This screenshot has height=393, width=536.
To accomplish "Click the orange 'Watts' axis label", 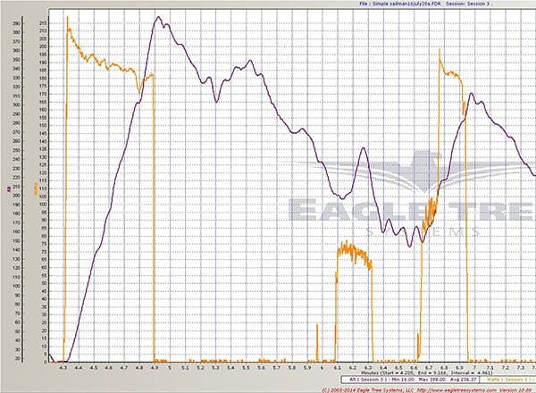I will (35, 189).
